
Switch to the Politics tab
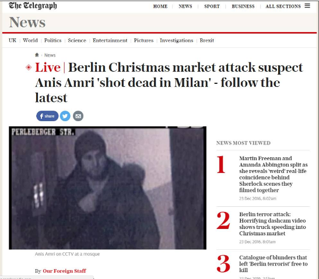click(x=53, y=40)
